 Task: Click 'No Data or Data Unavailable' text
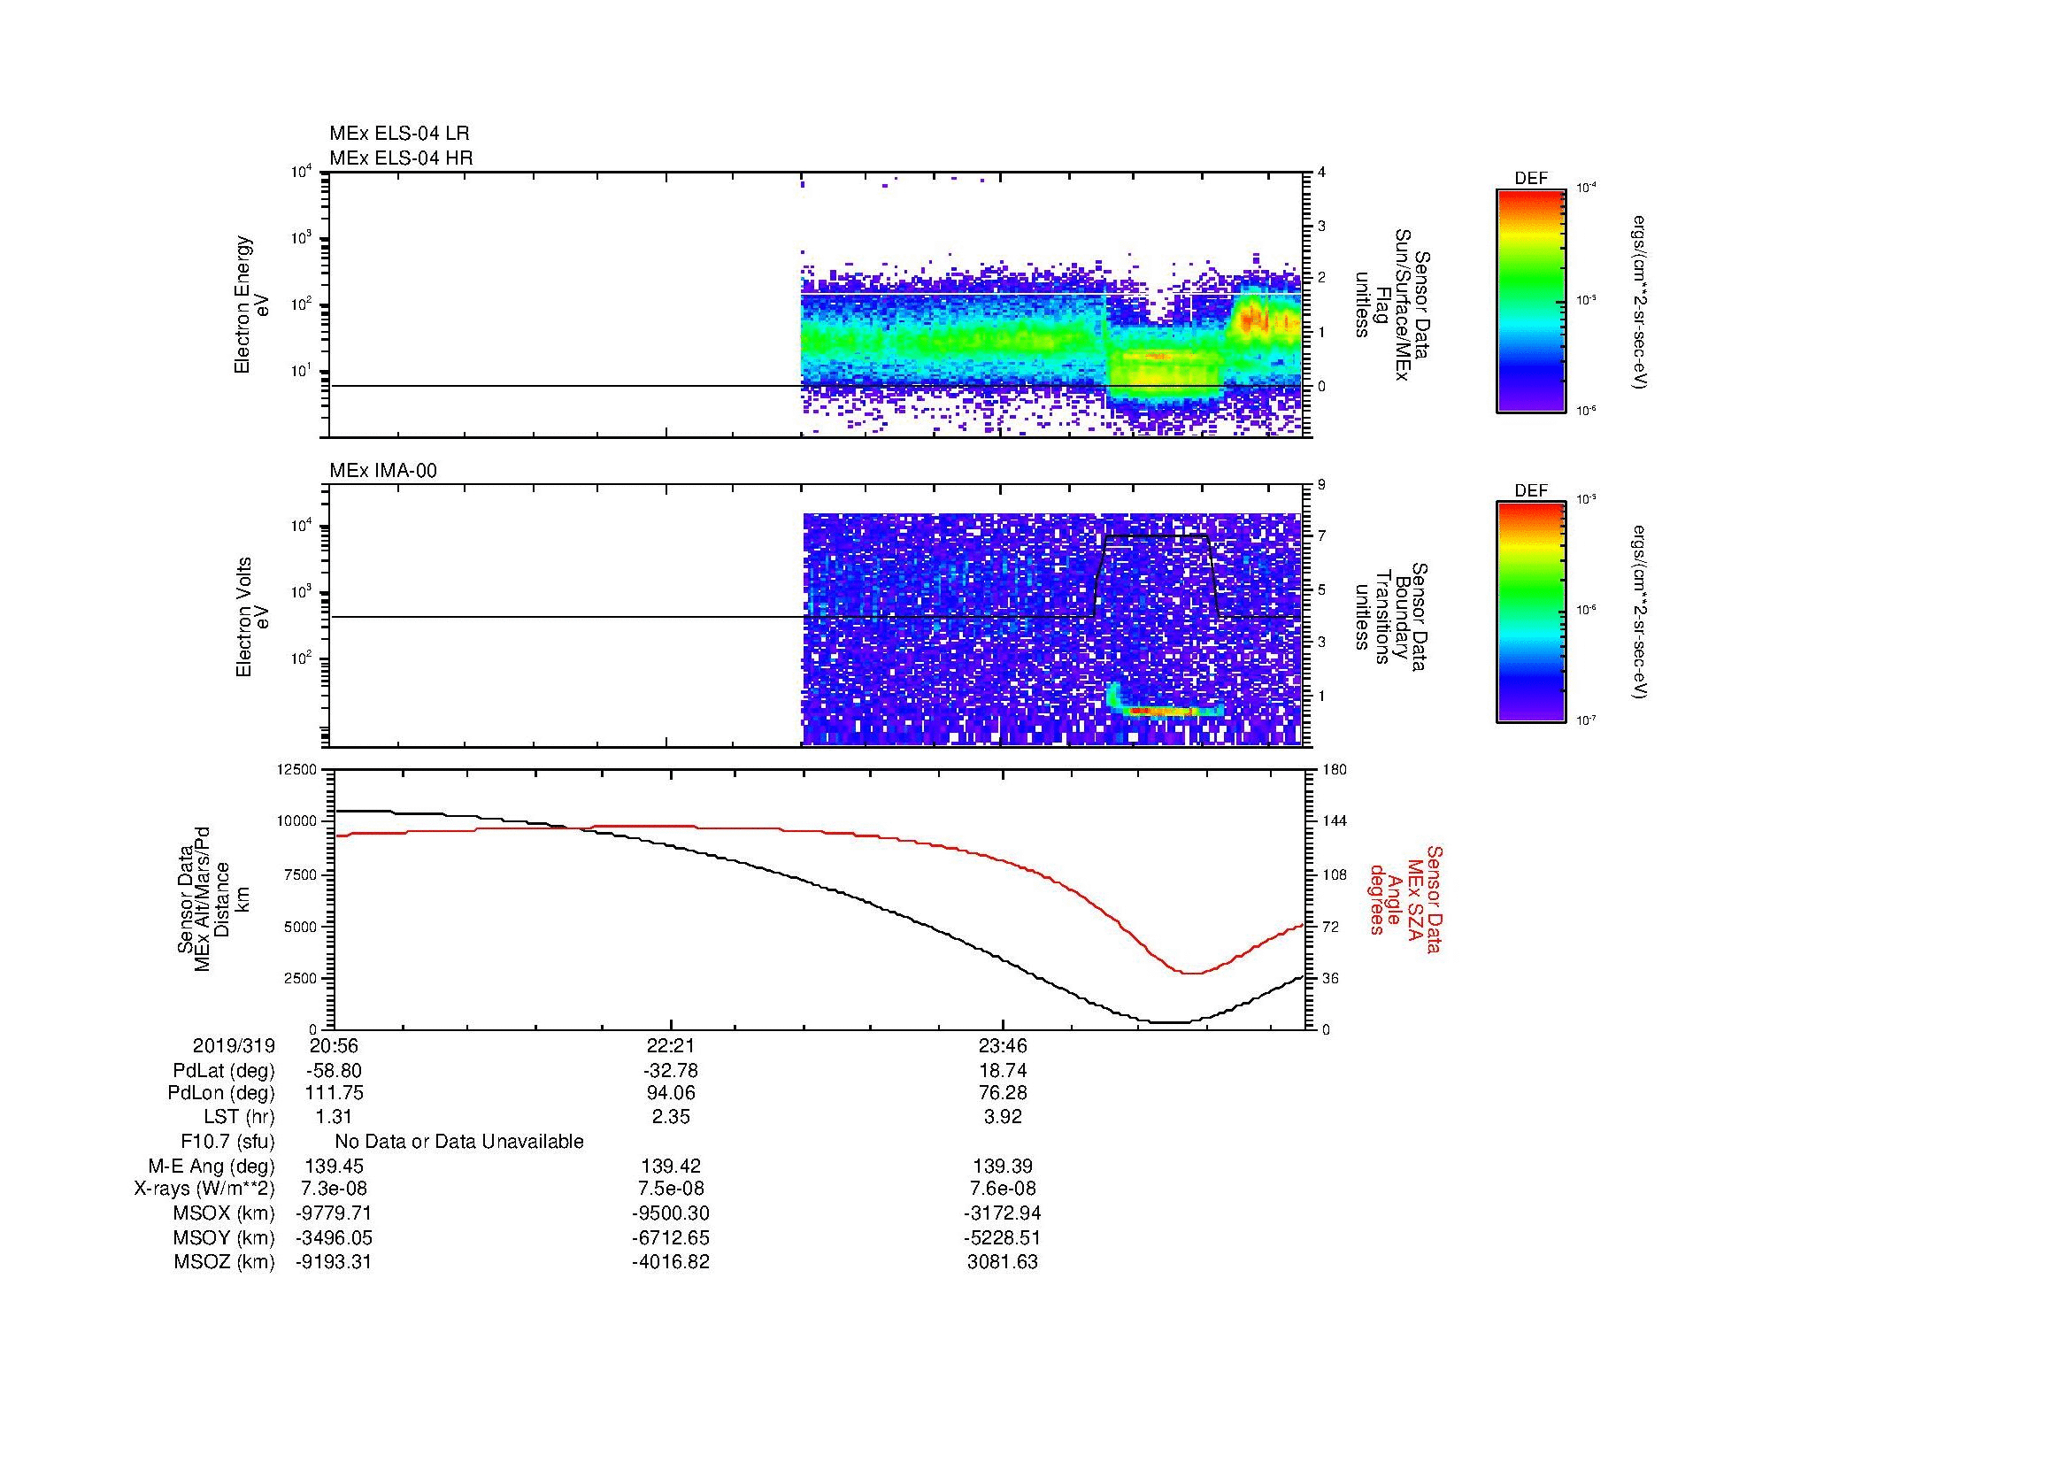pos(459,1142)
